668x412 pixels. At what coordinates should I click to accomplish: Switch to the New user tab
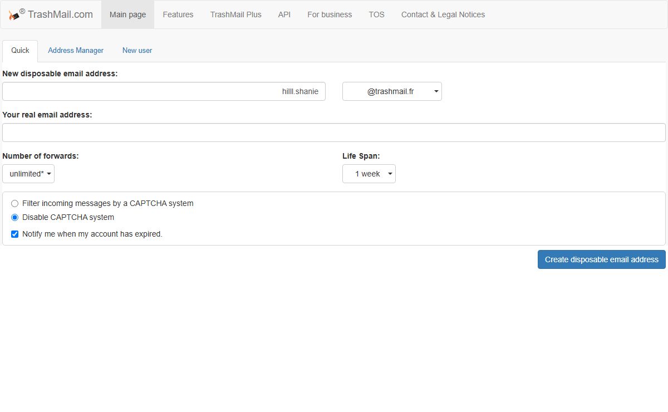137,51
